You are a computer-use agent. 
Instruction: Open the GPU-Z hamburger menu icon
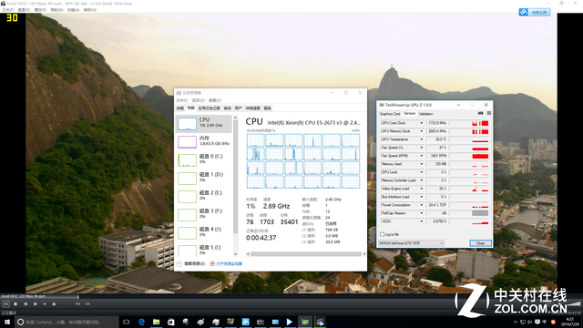(489, 113)
